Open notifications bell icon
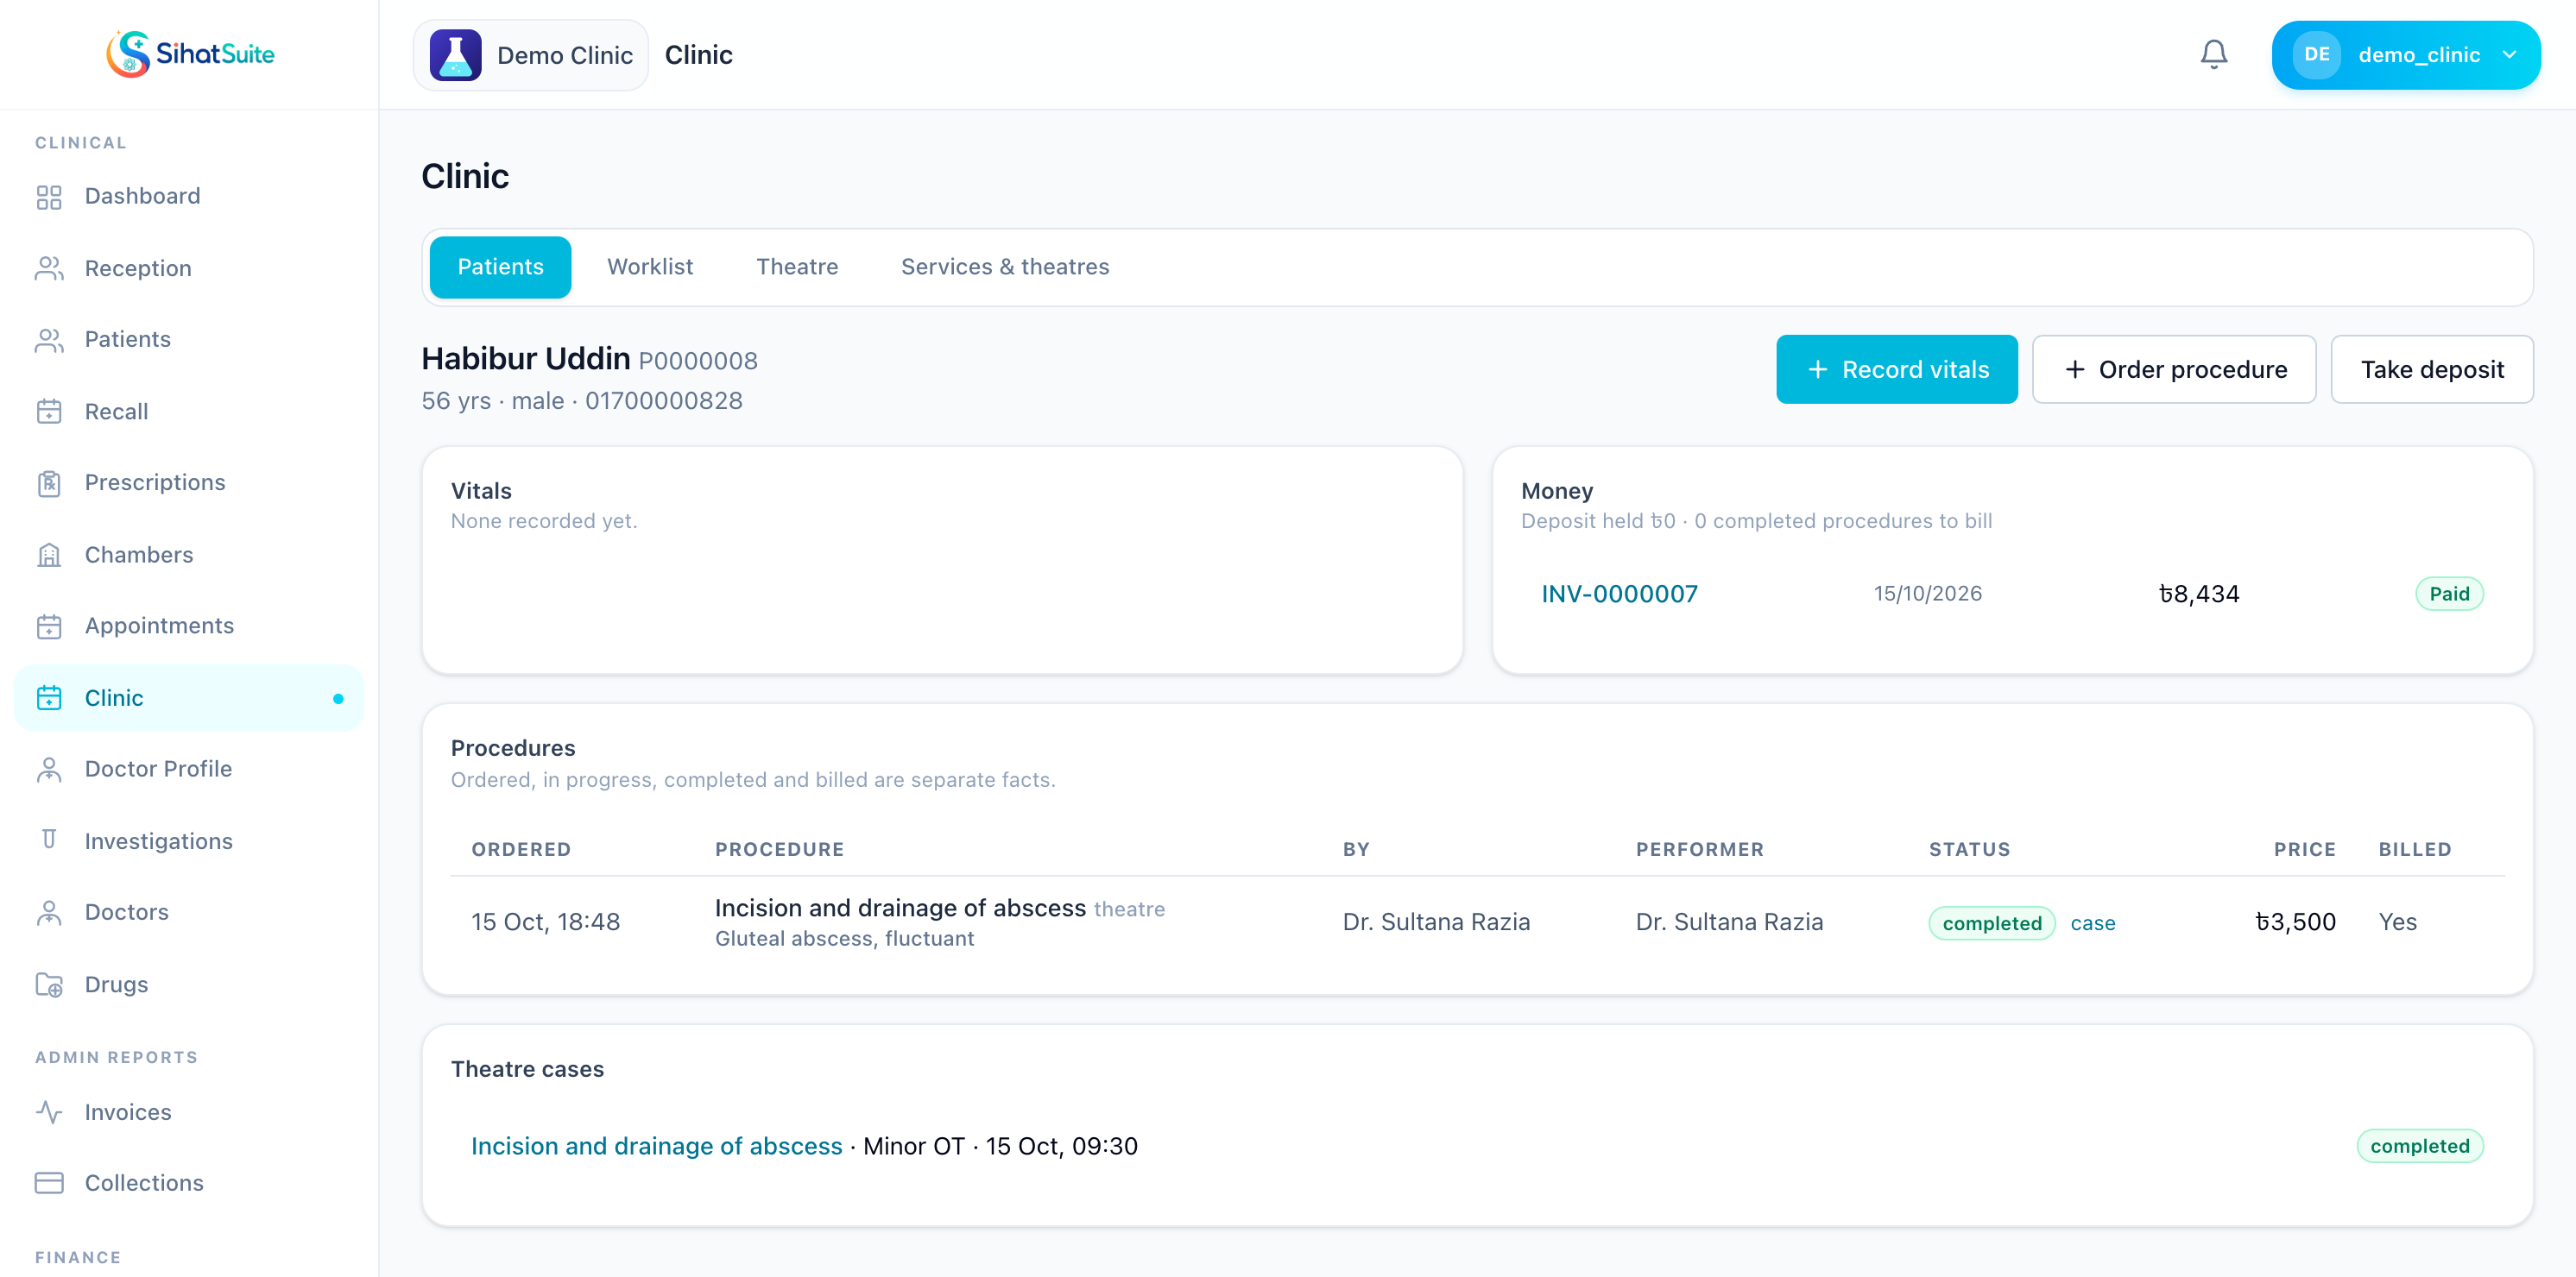 [2214, 55]
